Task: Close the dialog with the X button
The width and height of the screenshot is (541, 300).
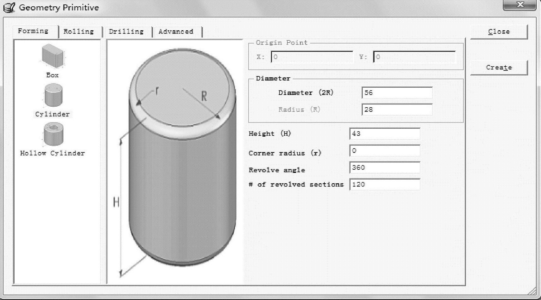Action: tap(519, 5)
